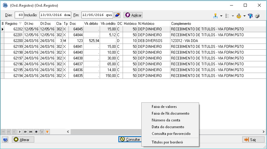Click the horizontal scrollbar right arrow

(263, 132)
